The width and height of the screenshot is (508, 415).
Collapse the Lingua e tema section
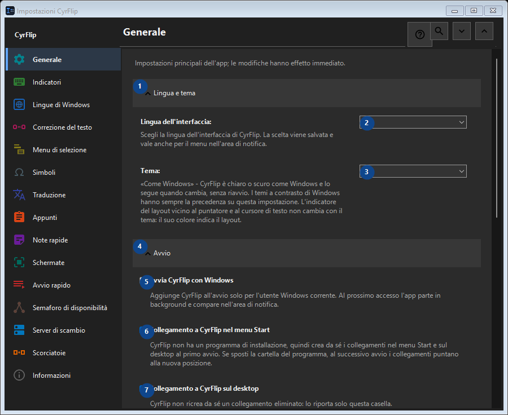tap(306, 93)
